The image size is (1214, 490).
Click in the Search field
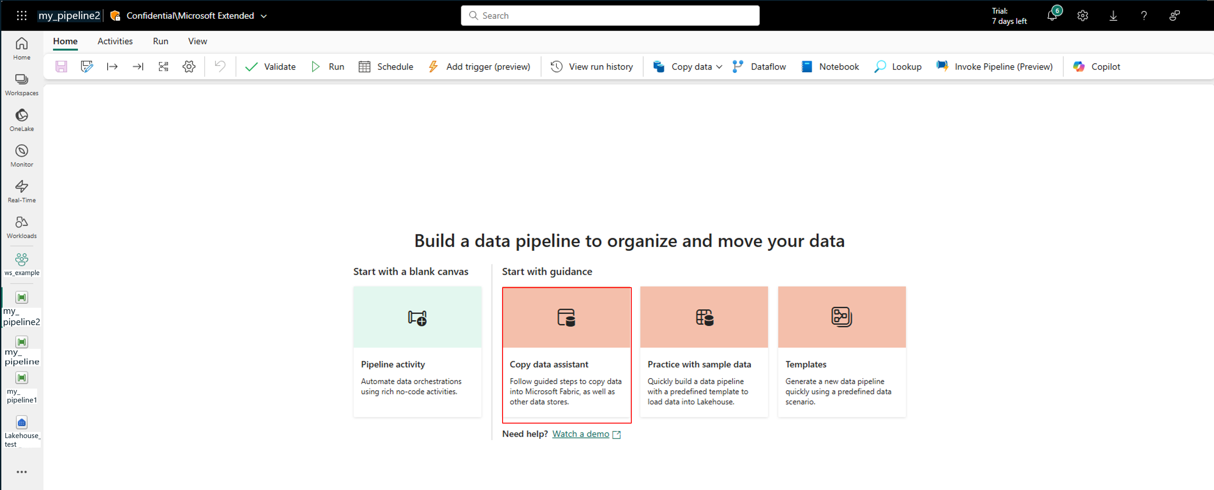(x=610, y=16)
